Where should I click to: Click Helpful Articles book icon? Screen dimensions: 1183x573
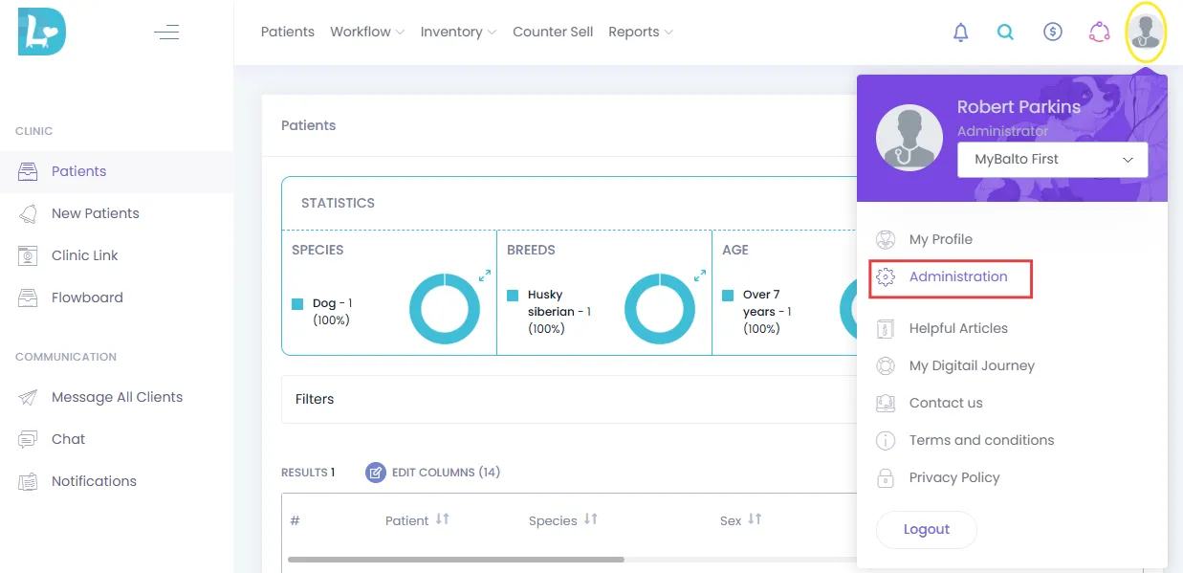click(x=886, y=328)
